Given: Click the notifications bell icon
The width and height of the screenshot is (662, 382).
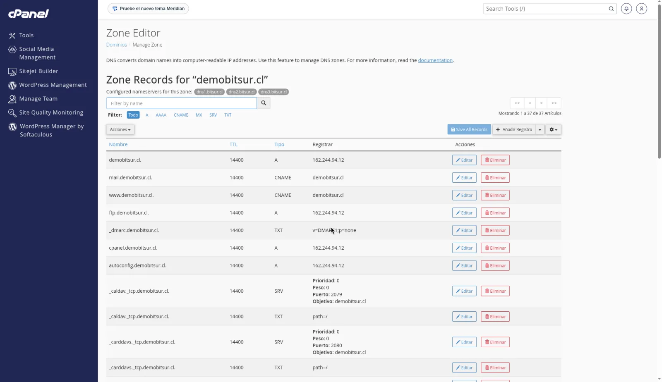Looking at the screenshot, I should pyautogui.click(x=626, y=9).
